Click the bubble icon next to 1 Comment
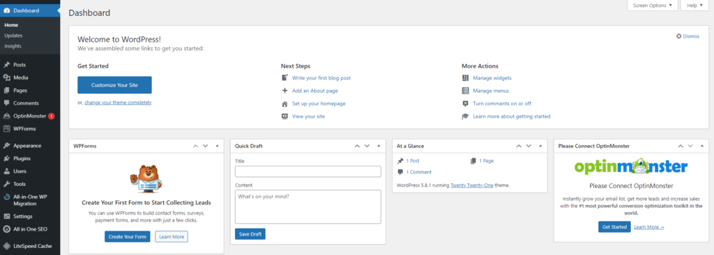714x255 pixels. point(400,172)
